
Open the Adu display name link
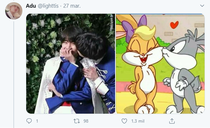(31, 6)
